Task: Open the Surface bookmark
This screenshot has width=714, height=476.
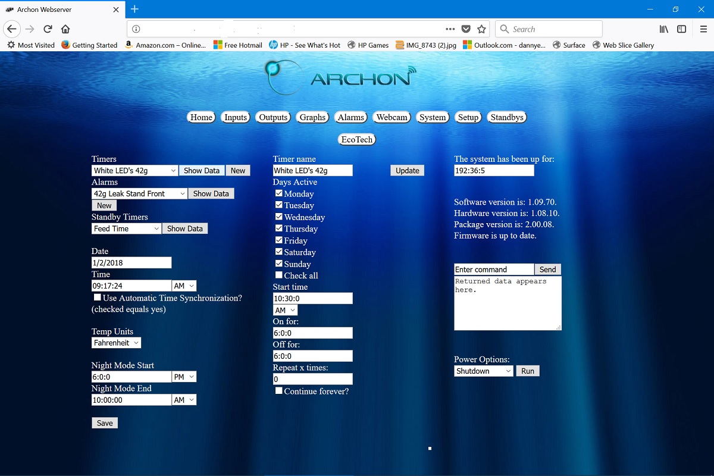Action: [569, 45]
